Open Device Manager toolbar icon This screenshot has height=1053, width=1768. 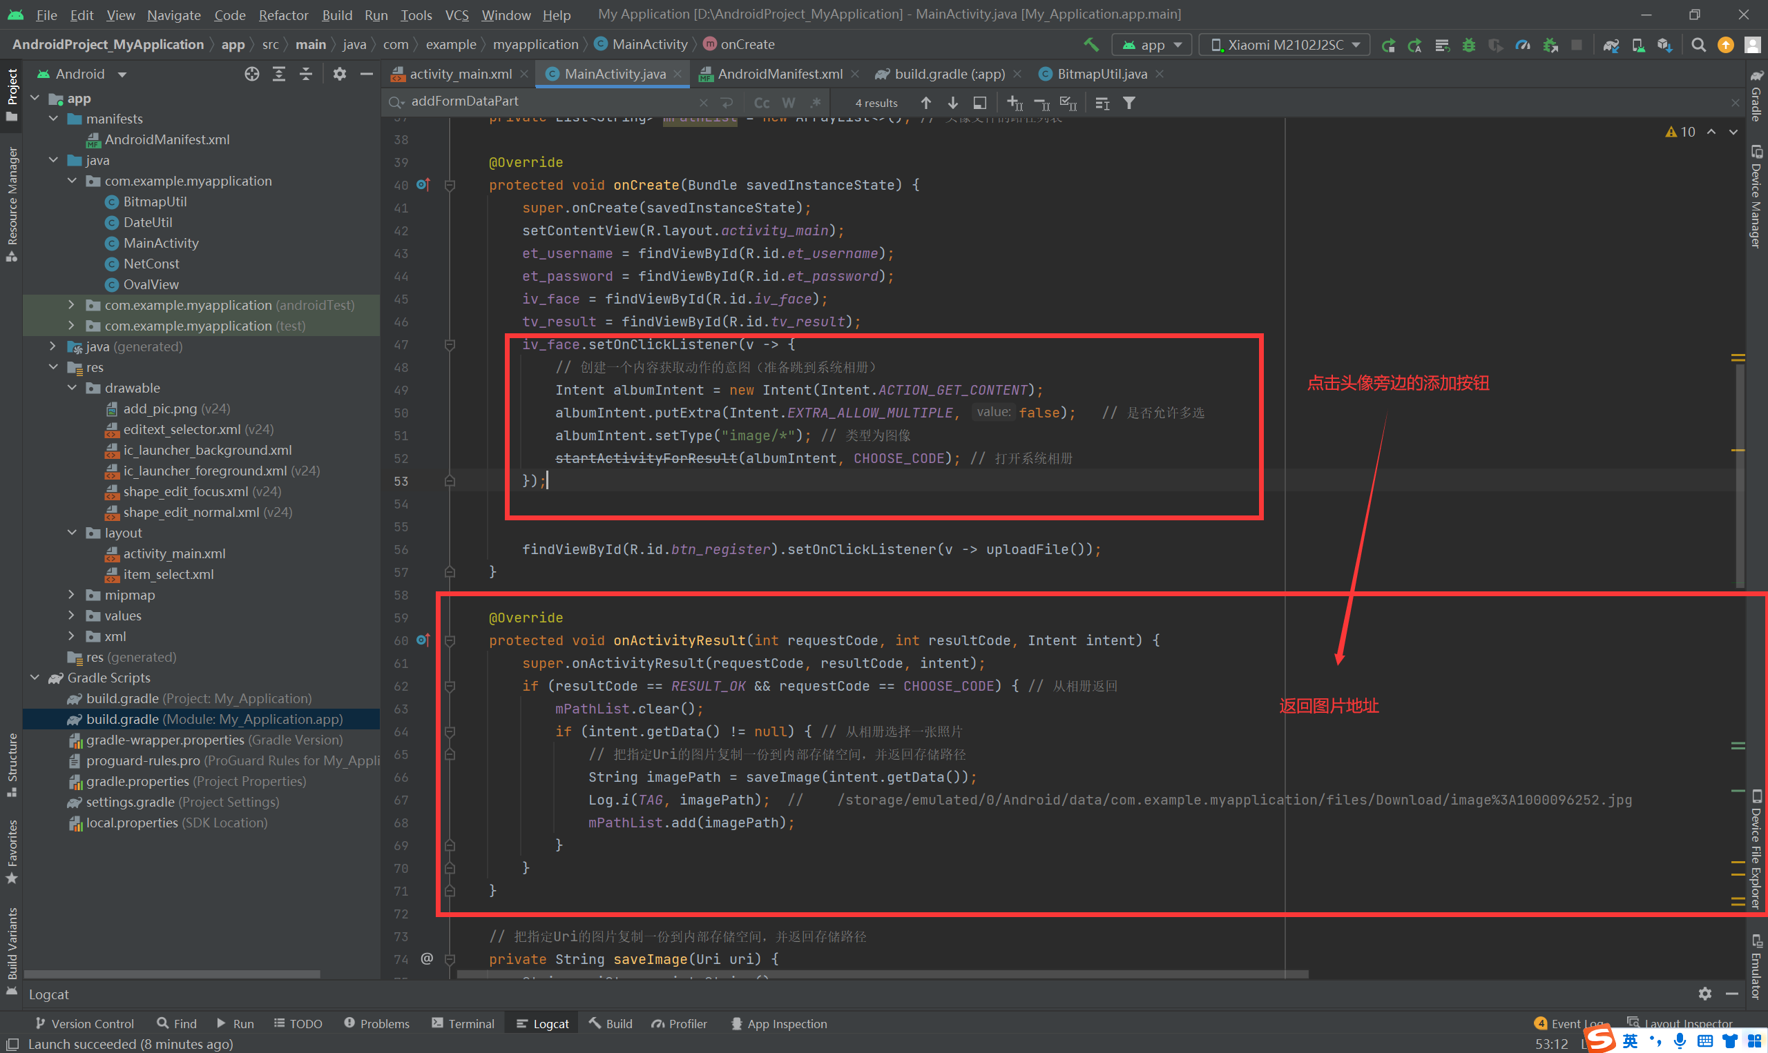pos(1638,45)
